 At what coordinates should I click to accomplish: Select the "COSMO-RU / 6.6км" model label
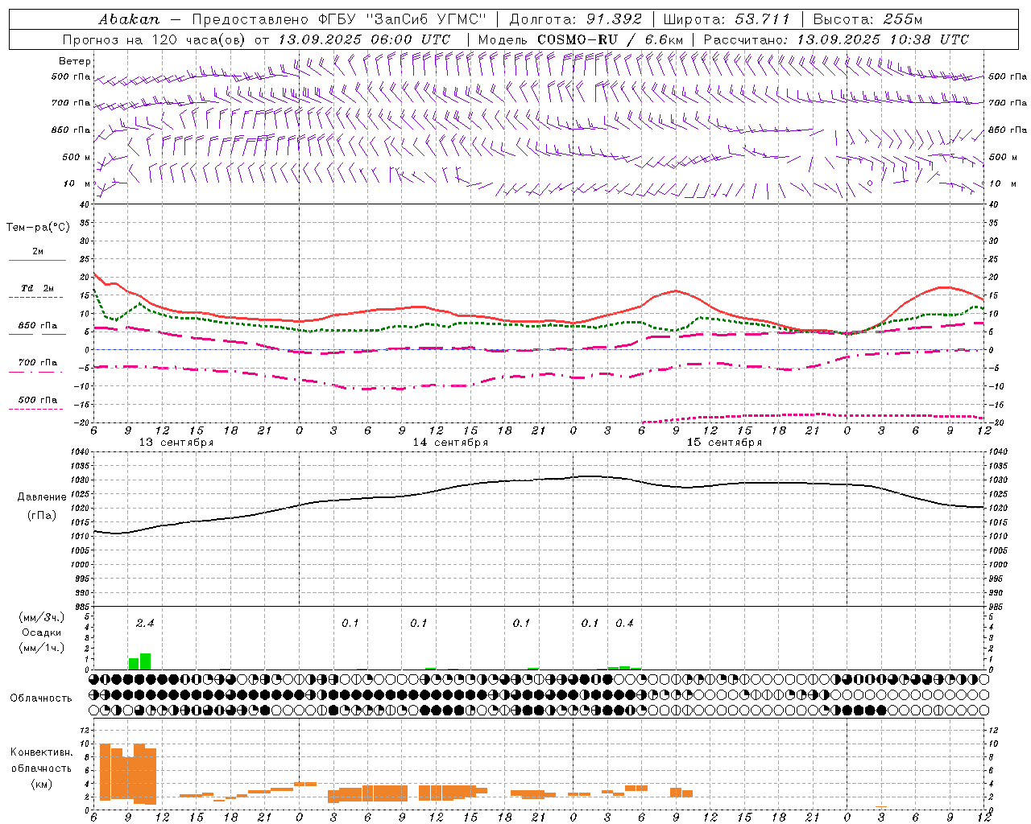coord(611,39)
